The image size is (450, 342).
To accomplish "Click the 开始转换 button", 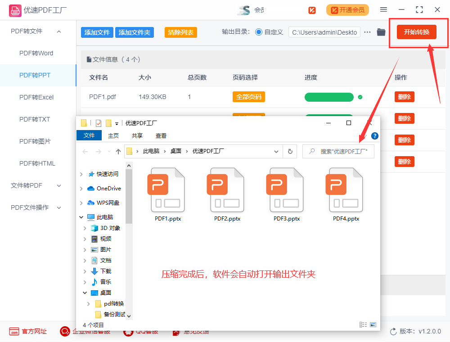I will (x=417, y=32).
